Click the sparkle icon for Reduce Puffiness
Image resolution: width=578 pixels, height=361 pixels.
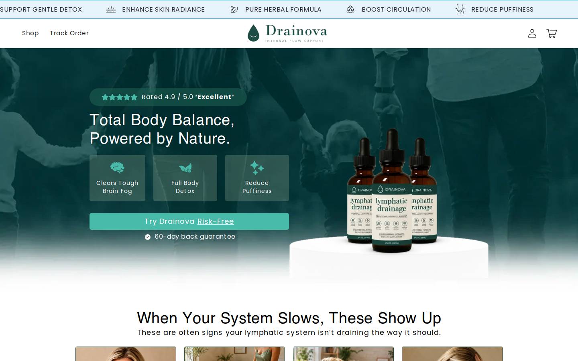click(x=257, y=168)
